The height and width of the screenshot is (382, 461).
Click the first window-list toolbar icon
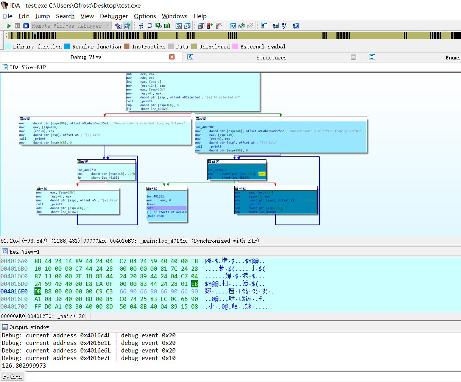coord(178,26)
